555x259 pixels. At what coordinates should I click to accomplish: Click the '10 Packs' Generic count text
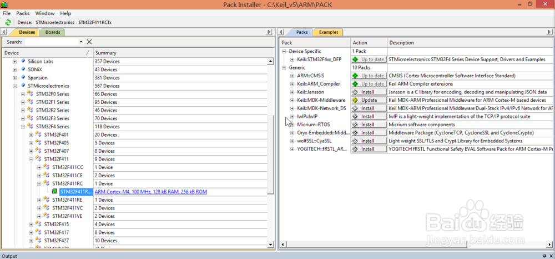point(361,68)
